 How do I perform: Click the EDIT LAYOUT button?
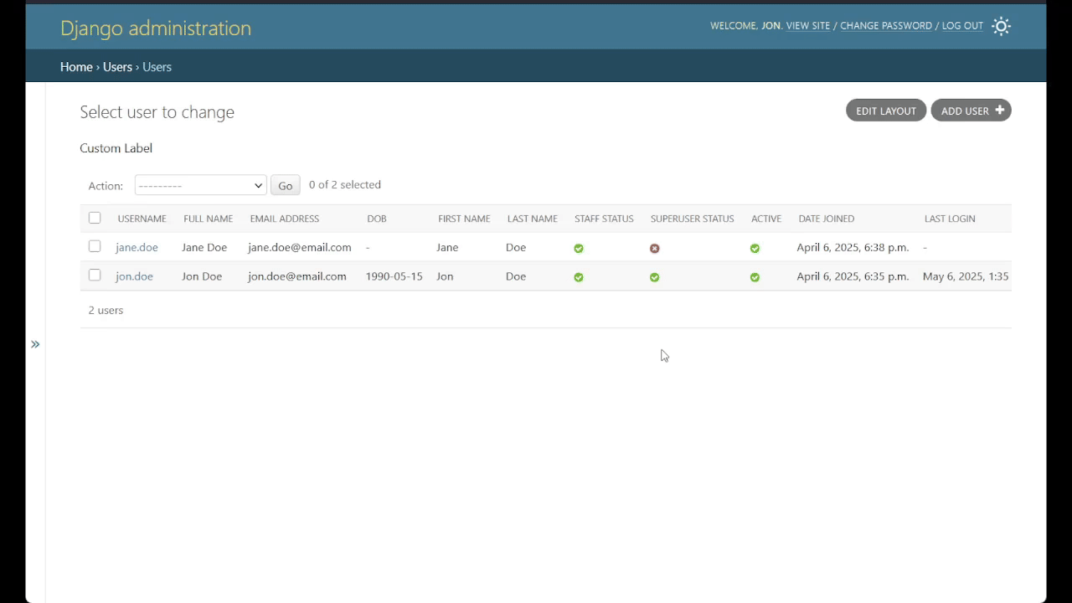pos(885,110)
